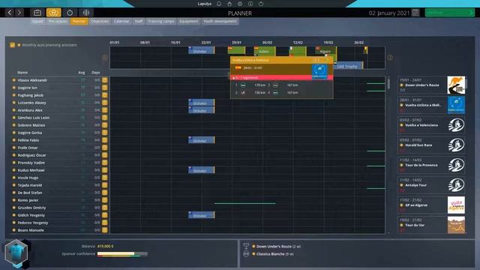Open the stopwatch section icon
Image resolution: width=480 pixels, height=270 pixels.
pos(70,13)
